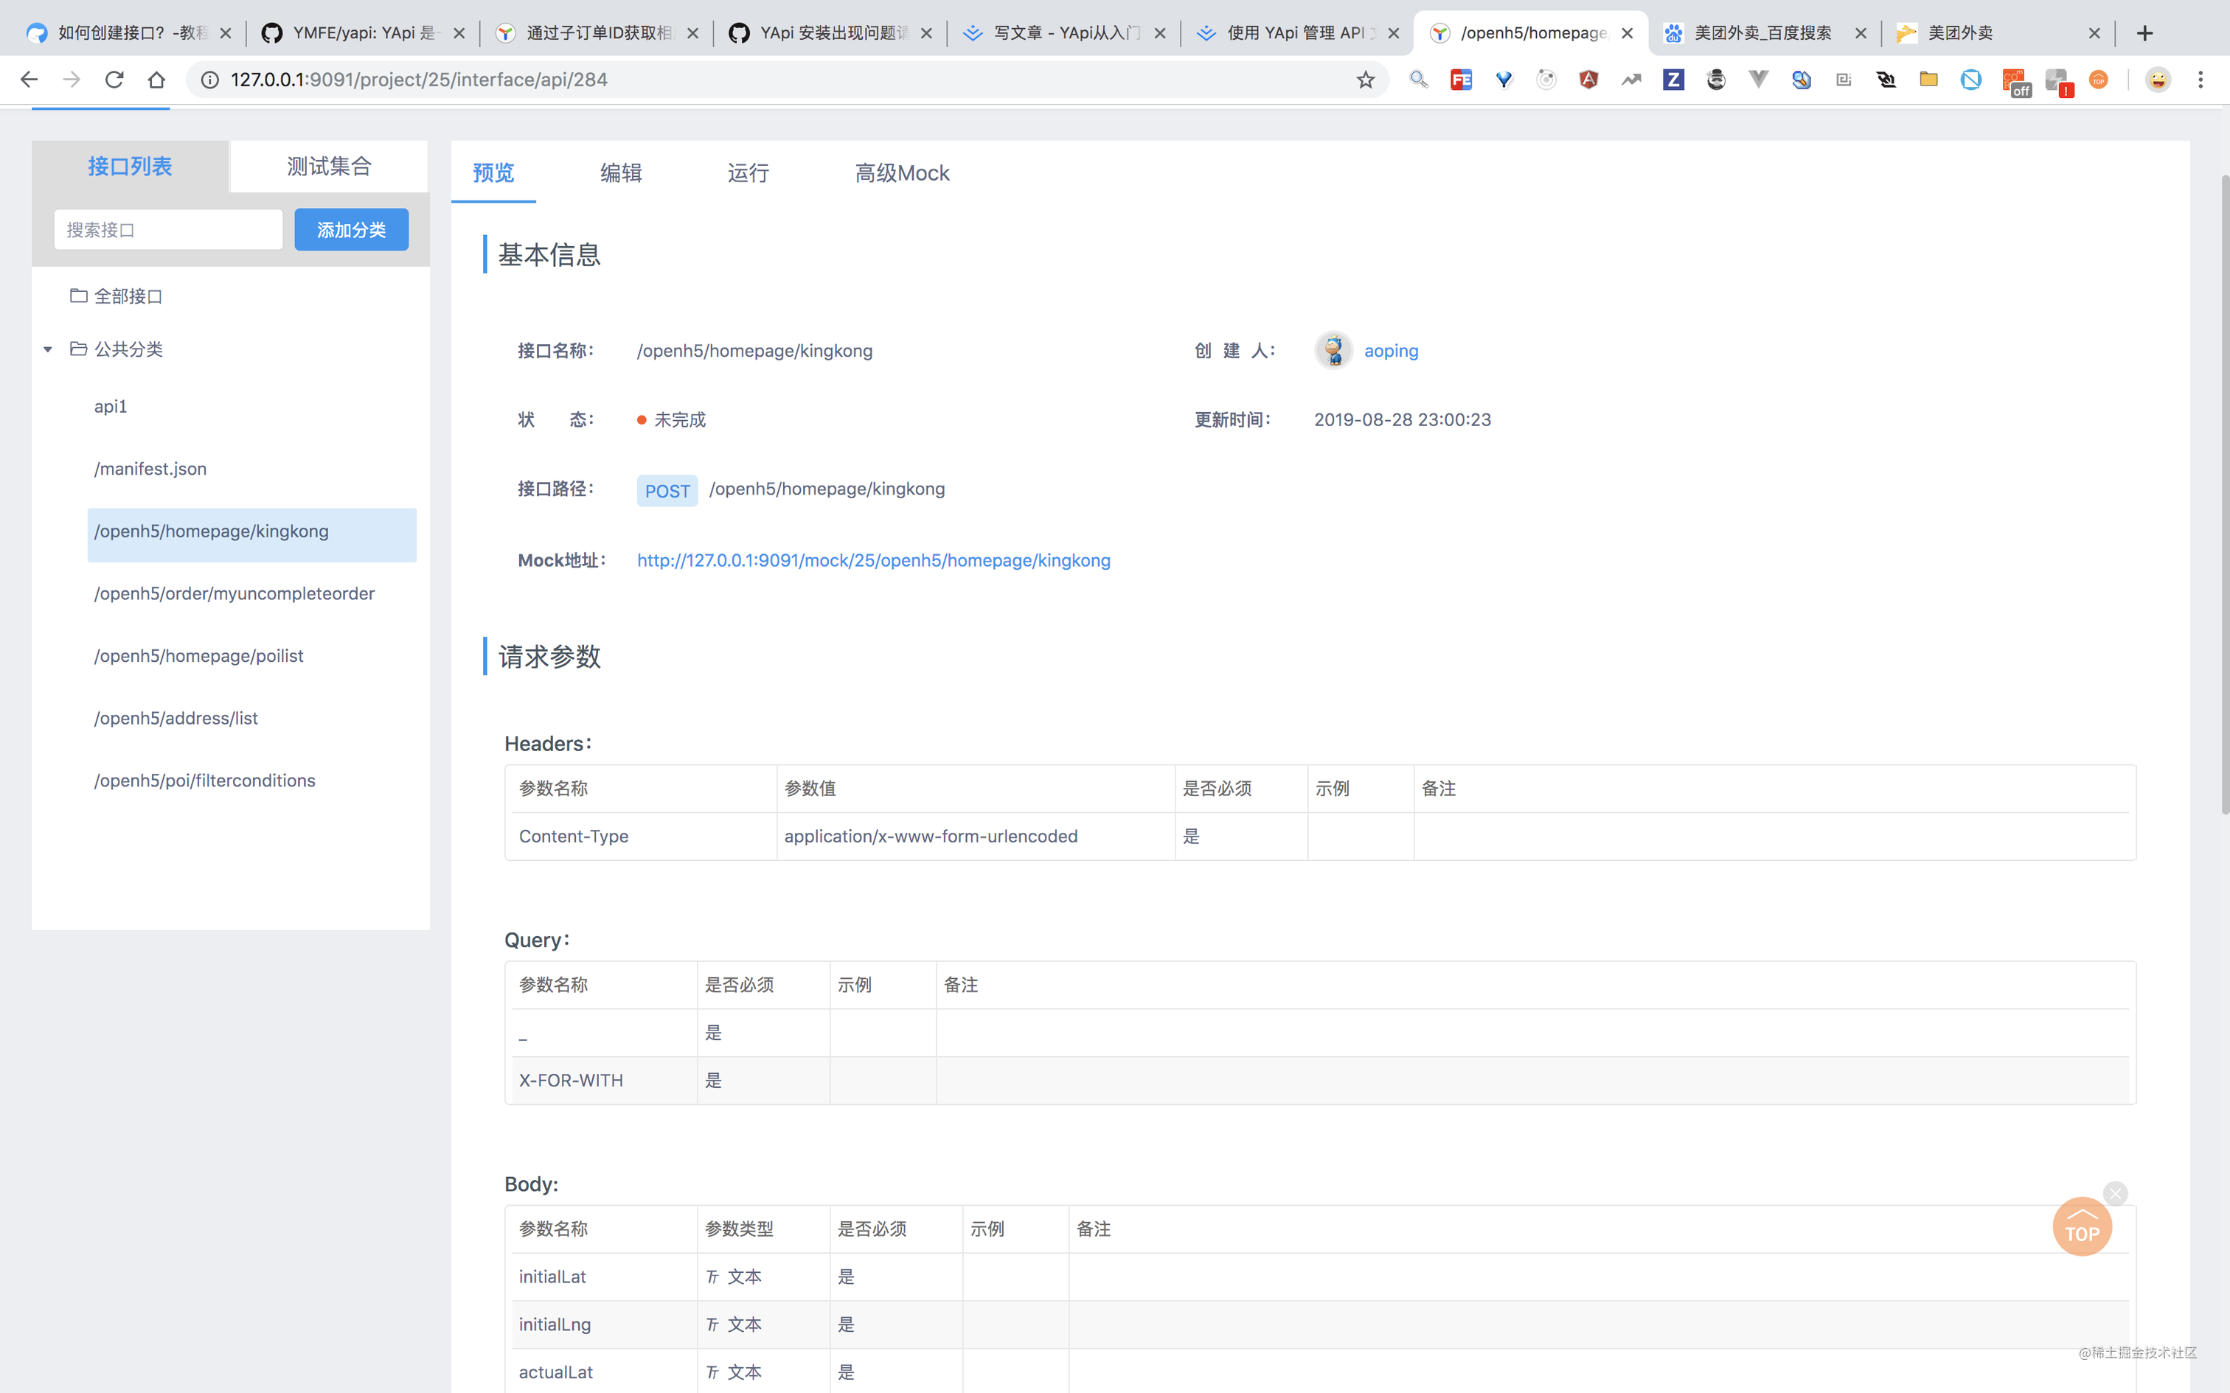Image resolution: width=2230 pixels, height=1393 pixels.
Task: Open a new browser tab with plus
Action: point(2145,33)
